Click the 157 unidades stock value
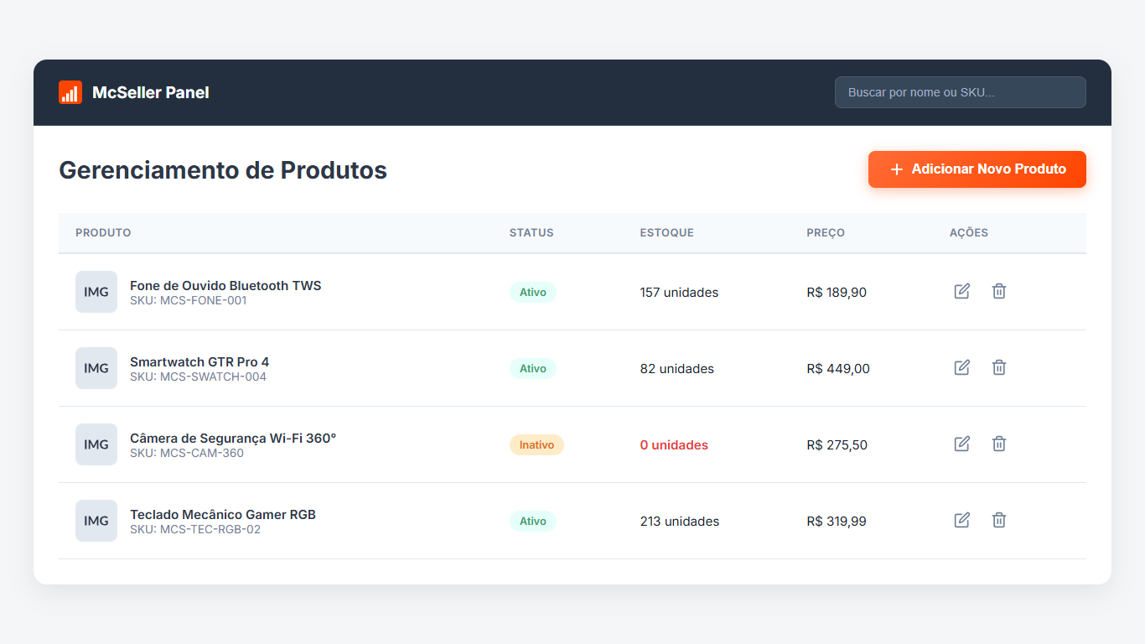Screen dimensions: 1145x644 679,293
